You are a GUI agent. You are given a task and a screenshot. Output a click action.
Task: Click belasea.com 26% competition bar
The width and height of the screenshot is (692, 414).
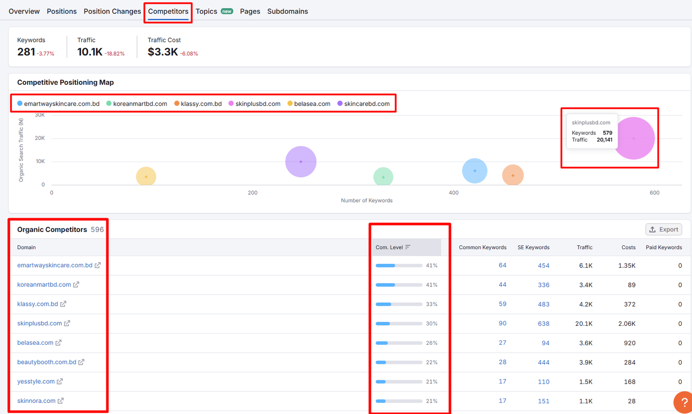click(399, 343)
